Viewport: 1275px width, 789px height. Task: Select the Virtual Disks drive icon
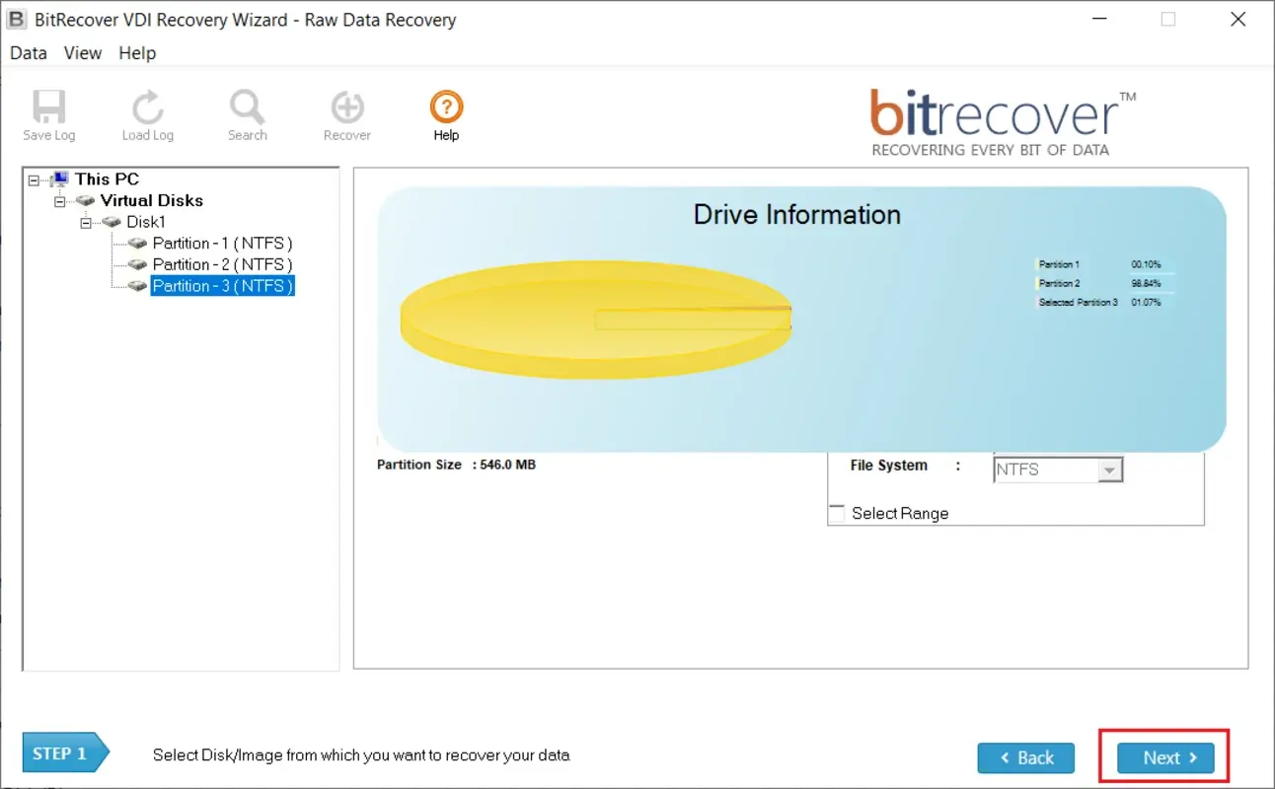85,200
